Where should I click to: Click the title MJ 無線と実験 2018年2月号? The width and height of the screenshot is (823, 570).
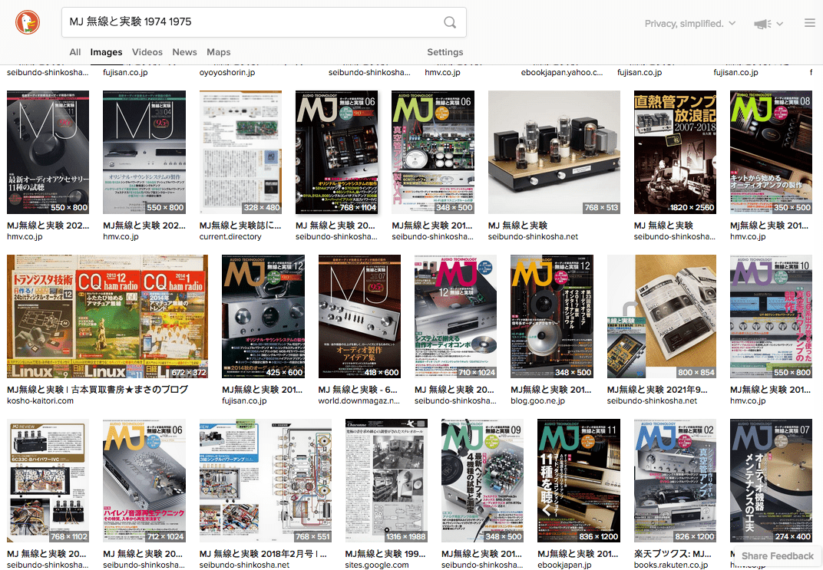(263, 553)
